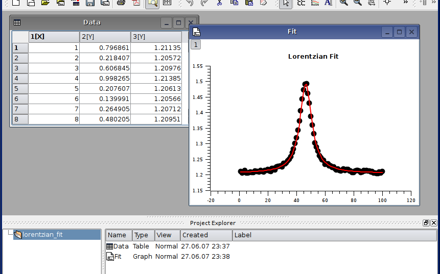Select row header 1 in the Data table

pyautogui.click(x=20, y=48)
